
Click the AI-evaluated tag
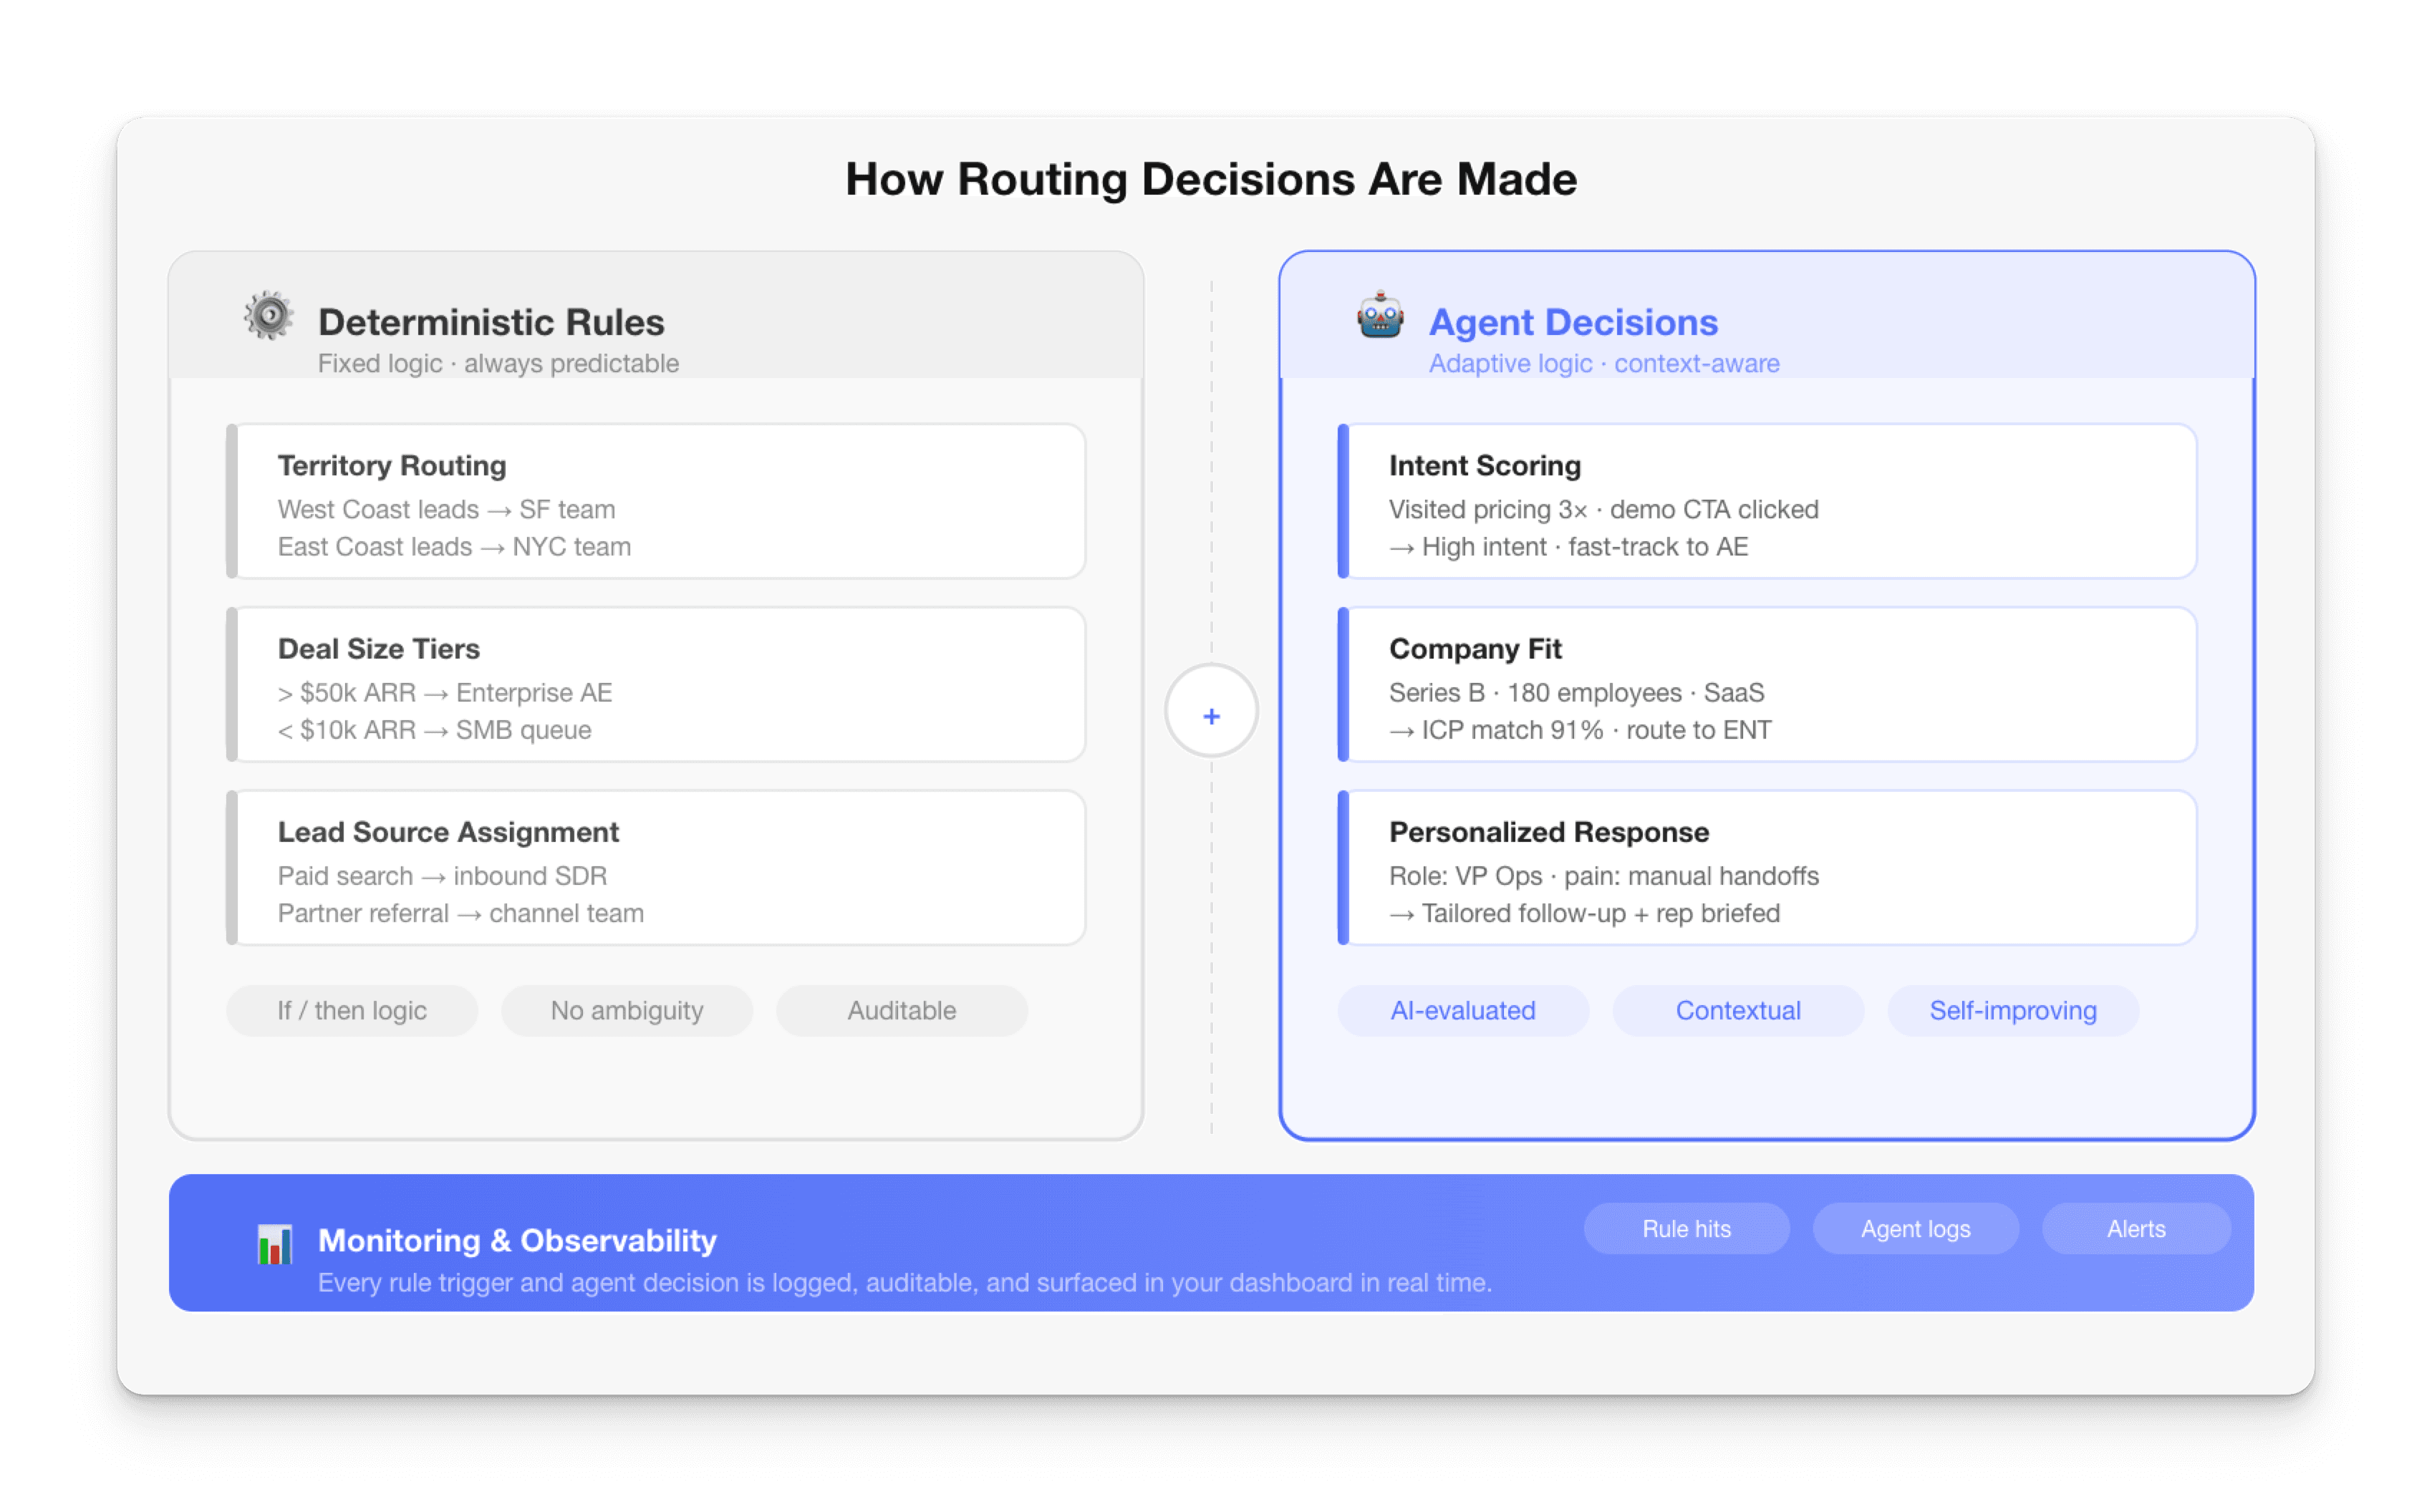[1463, 1010]
